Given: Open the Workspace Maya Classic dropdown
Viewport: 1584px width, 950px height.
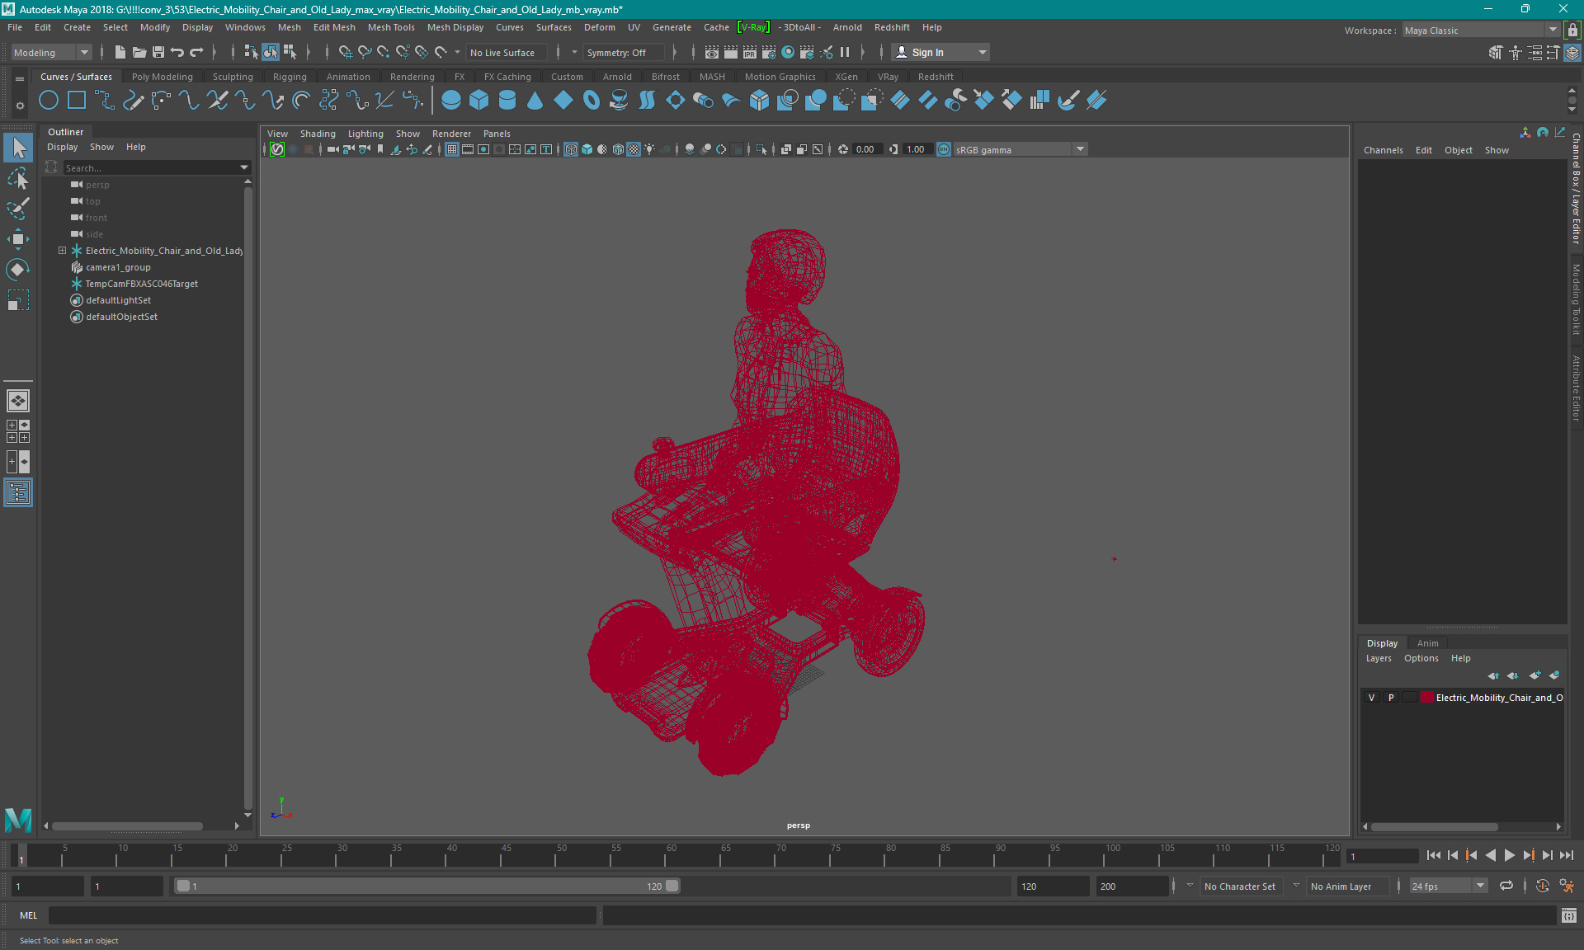Looking at the screenshot, I should pos(1481,31).
